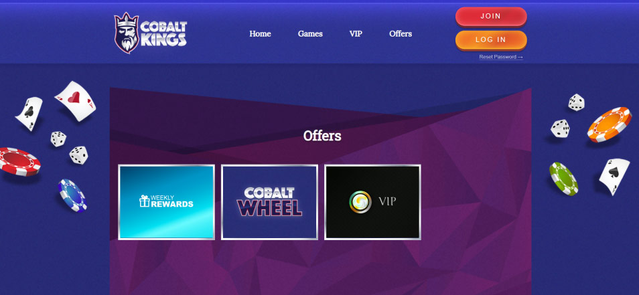The image size is (639, 295).
Task: Click the ace of hearts card
Action: point(76,101)
